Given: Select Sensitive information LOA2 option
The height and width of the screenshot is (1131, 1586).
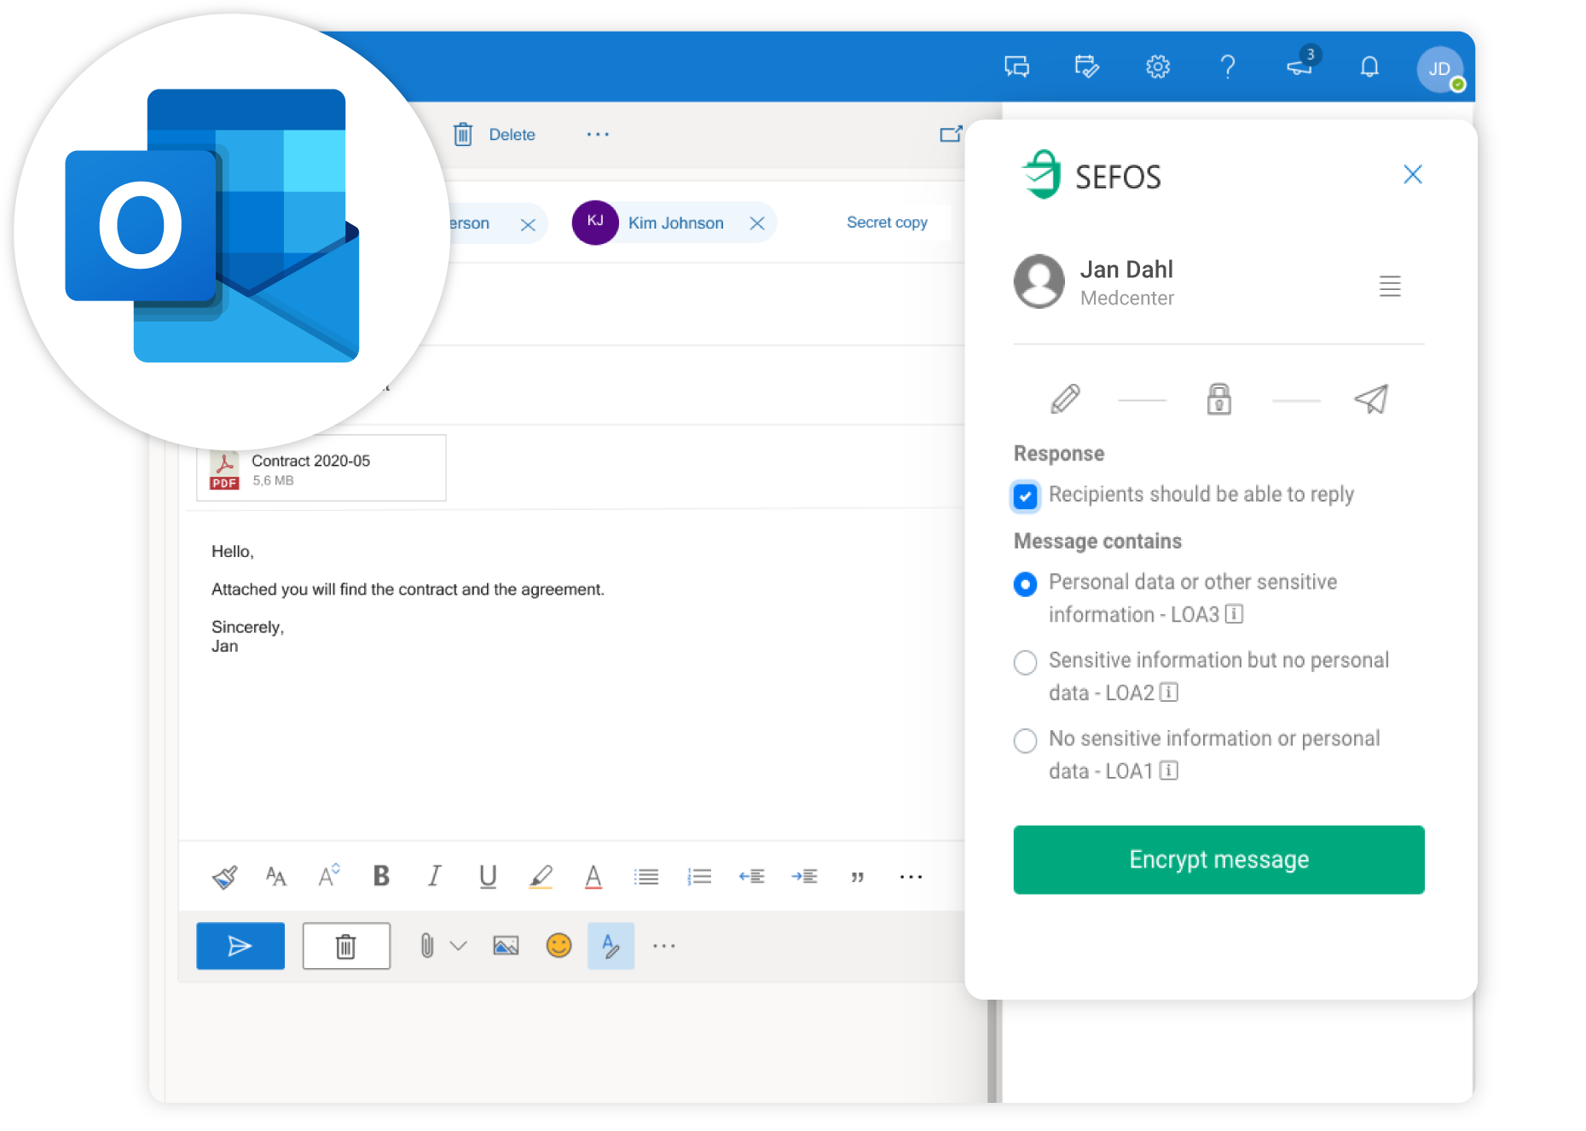Looking at the screenshot, I should coord(1025,663).
